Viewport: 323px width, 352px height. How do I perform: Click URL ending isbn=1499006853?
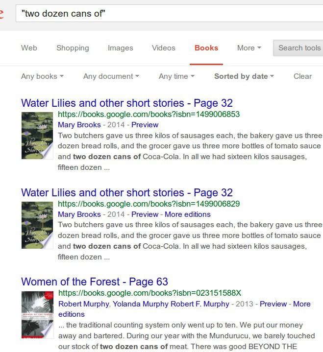click(x=149, y=114)
